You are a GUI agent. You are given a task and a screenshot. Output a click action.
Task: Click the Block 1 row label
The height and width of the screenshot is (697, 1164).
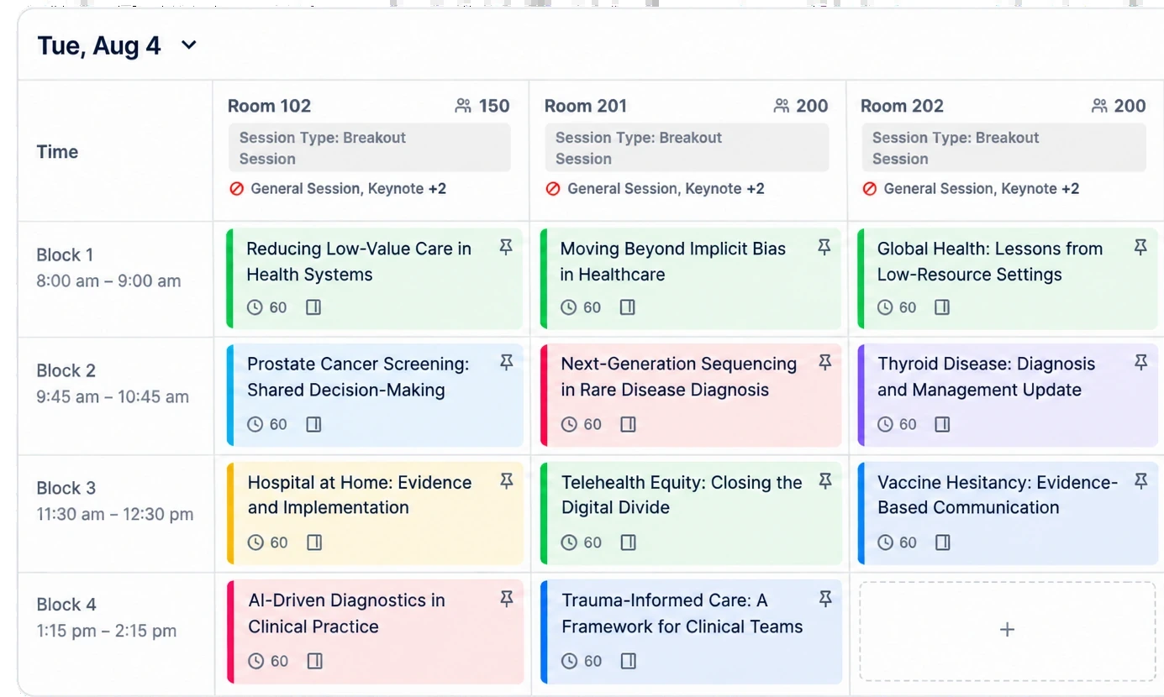click(65, 254)
